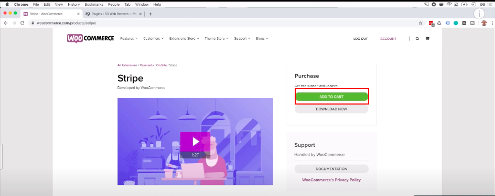Click the info circle overlay icon

click(479, 14)
